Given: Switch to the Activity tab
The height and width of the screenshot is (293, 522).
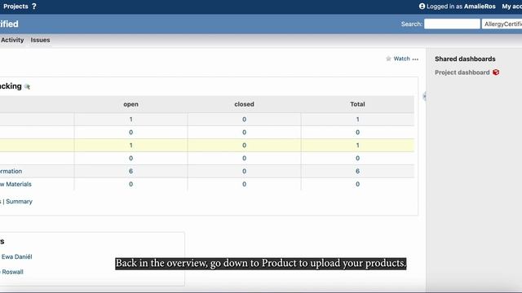Looking at the screenshot, I should click(x=12, y=40).
